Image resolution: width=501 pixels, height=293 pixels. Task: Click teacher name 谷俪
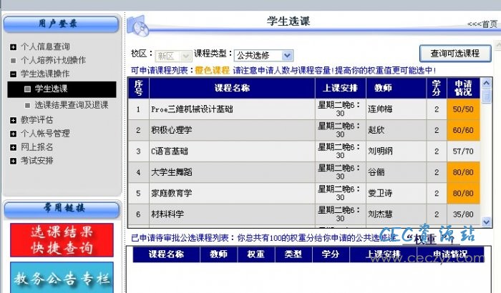(376, 172)
